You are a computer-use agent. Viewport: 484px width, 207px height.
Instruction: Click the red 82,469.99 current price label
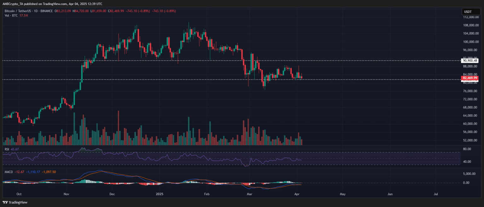click(470, 78)
